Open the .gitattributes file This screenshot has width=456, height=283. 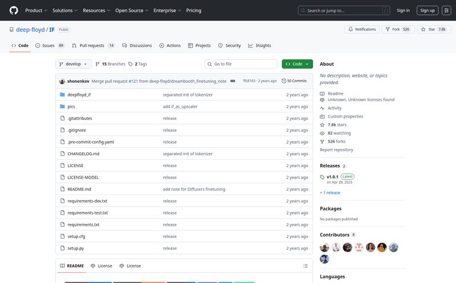click(80, 119)
